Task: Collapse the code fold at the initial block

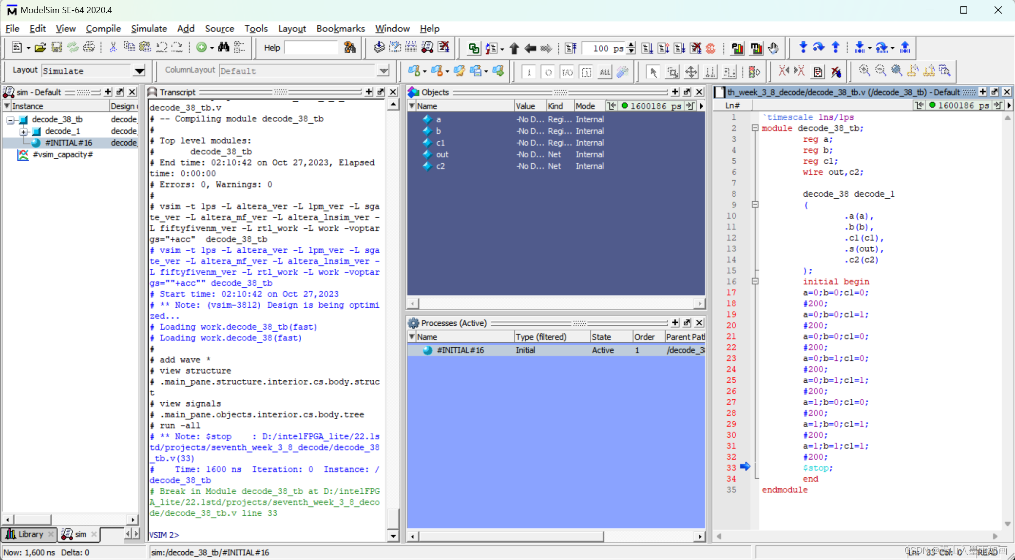Action: pos(756,281)
